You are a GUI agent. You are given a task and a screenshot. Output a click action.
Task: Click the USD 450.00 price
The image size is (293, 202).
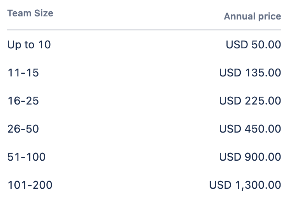point(250,129)
